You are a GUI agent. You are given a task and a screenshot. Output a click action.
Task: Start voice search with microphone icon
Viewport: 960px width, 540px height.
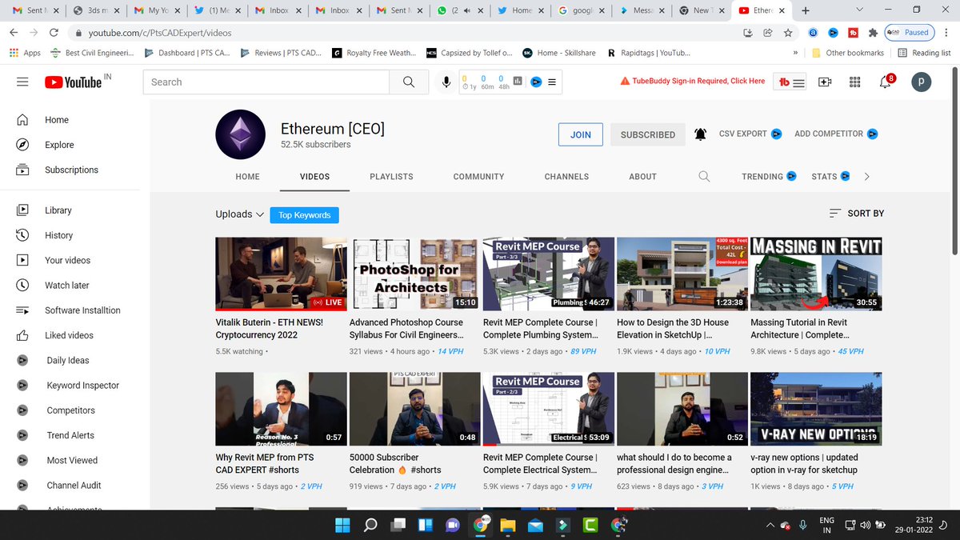coord(447,82)
